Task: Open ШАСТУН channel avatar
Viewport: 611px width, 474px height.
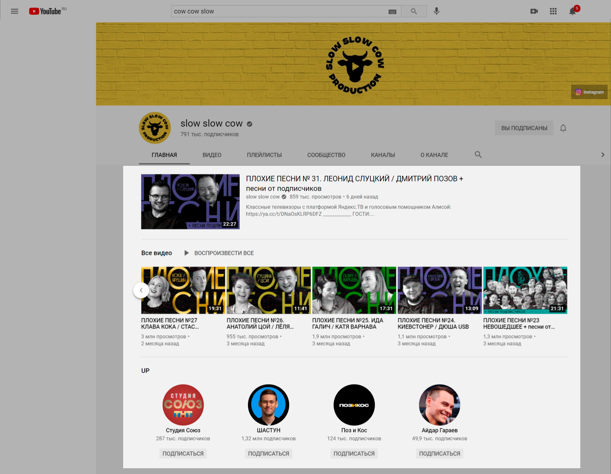Action: pos(269,405)
